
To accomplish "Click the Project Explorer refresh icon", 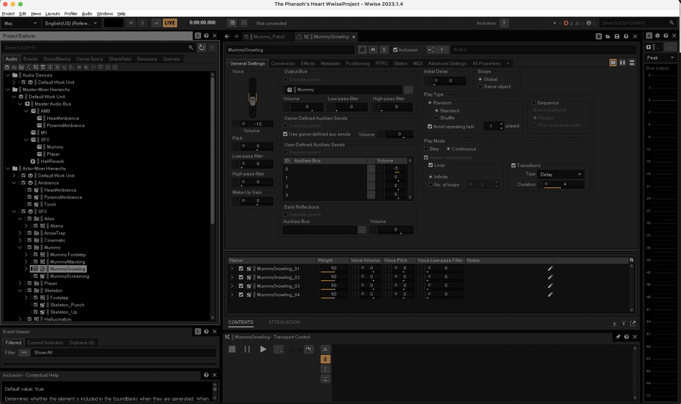I will click(202, 47).
